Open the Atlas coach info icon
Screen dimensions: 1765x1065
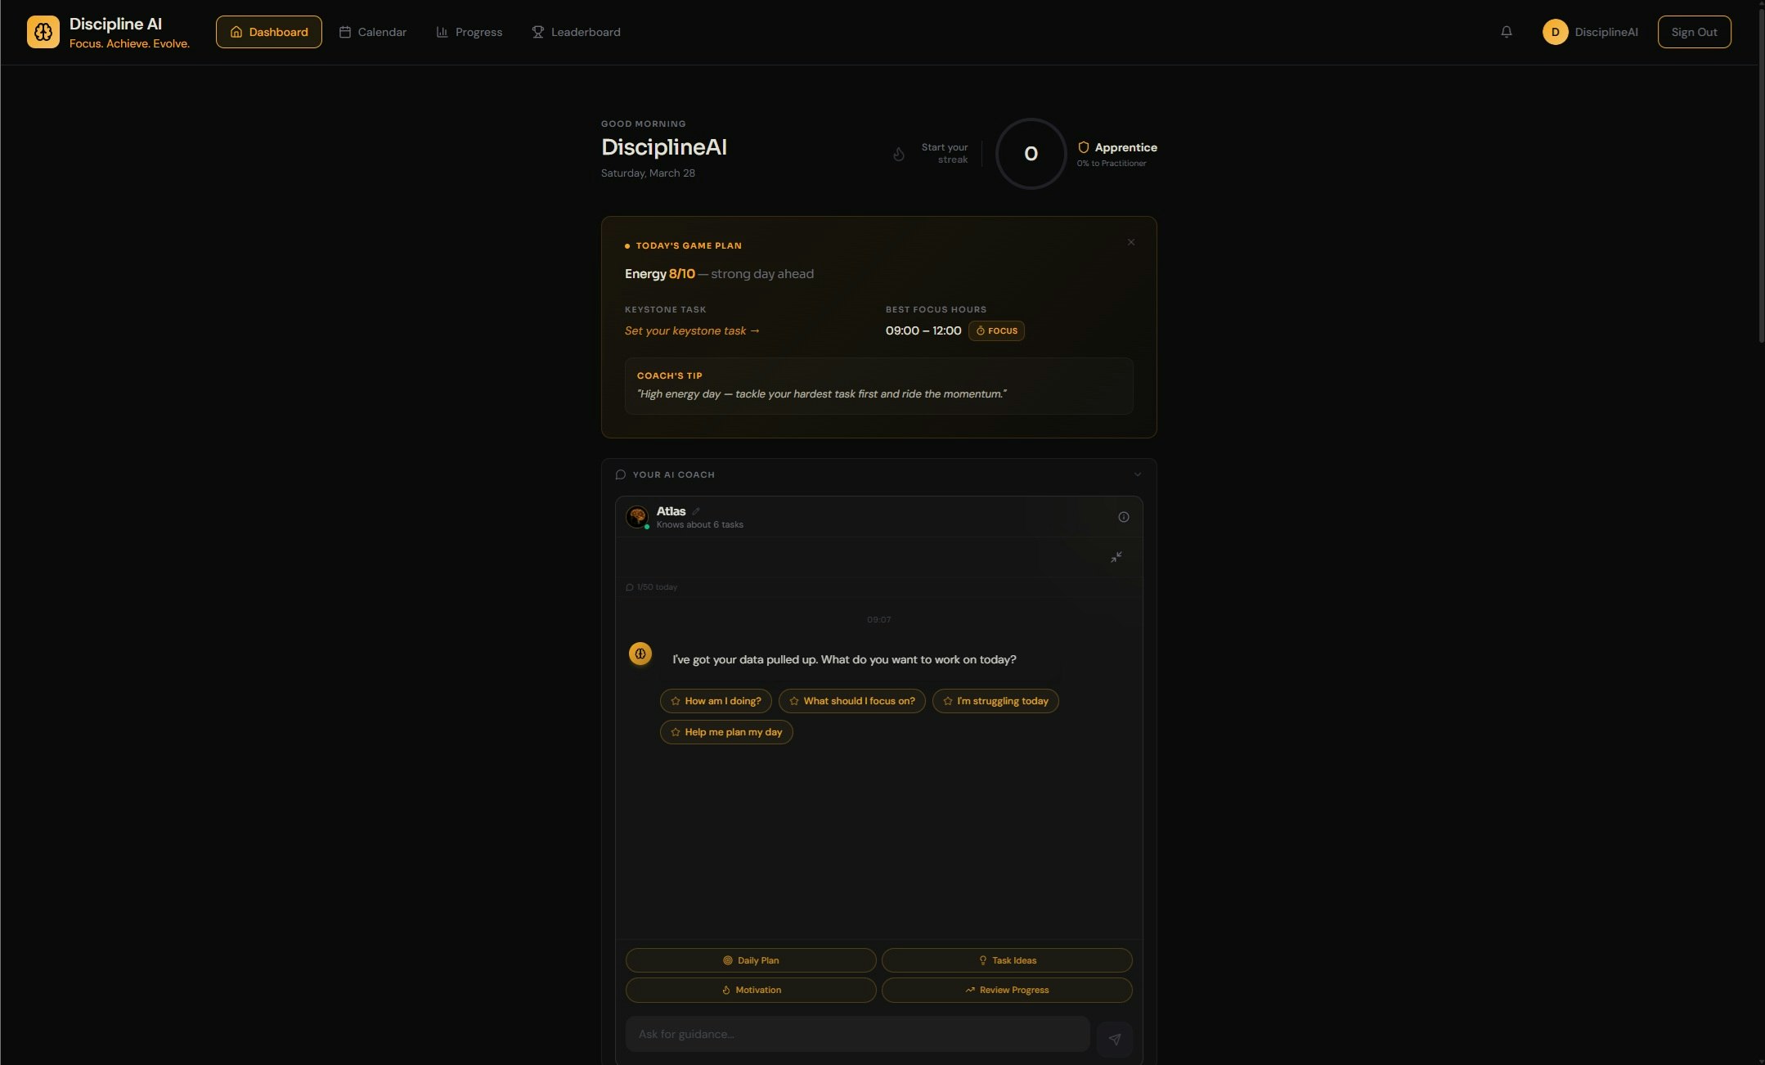1123,517
